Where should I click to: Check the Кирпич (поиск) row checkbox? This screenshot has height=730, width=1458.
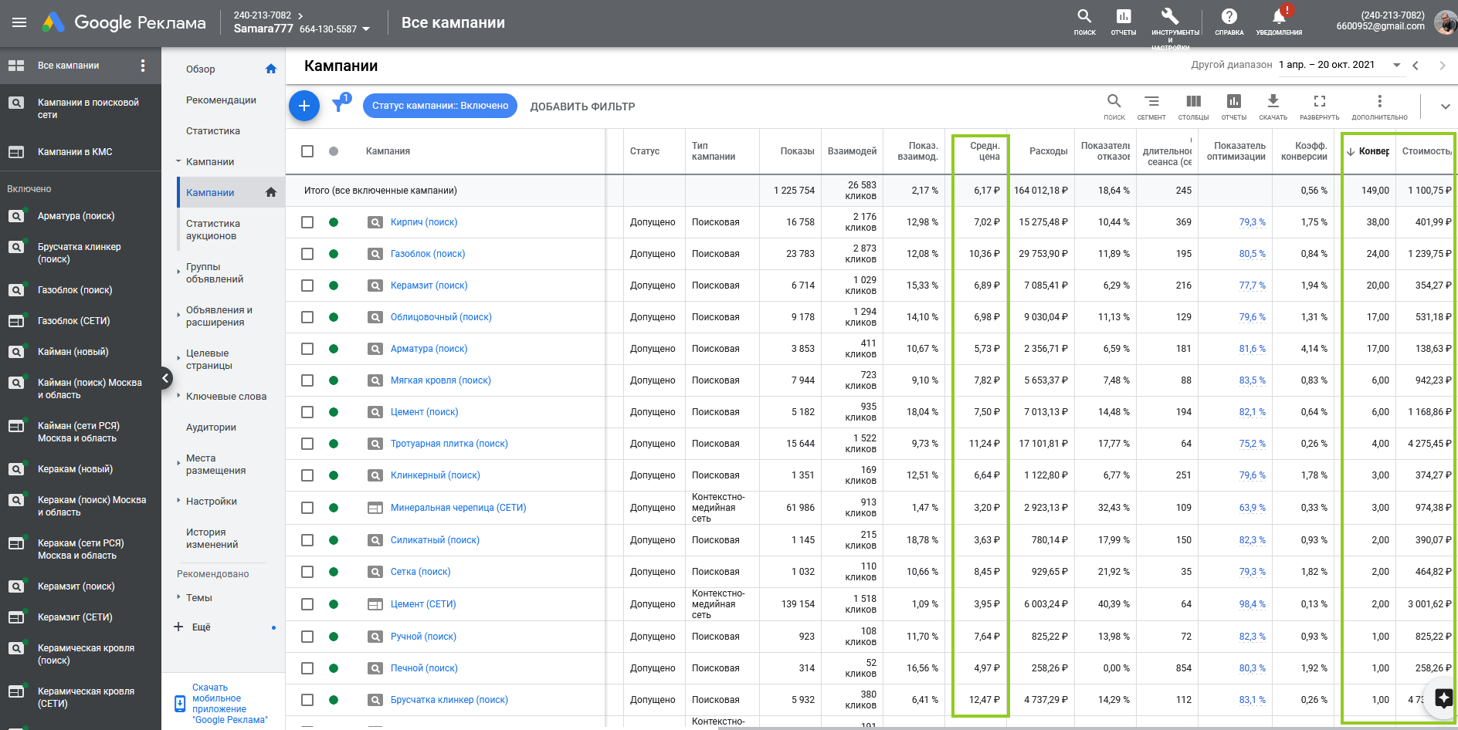tap(307, 222)
